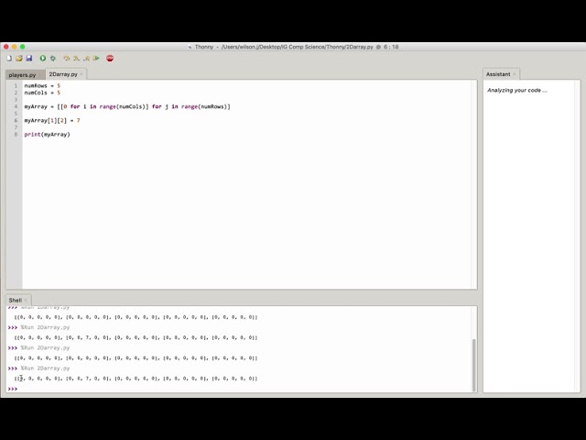Click the Step over icon
The width and height of the screenshot is (586, 440).
[x=67, y=59]
